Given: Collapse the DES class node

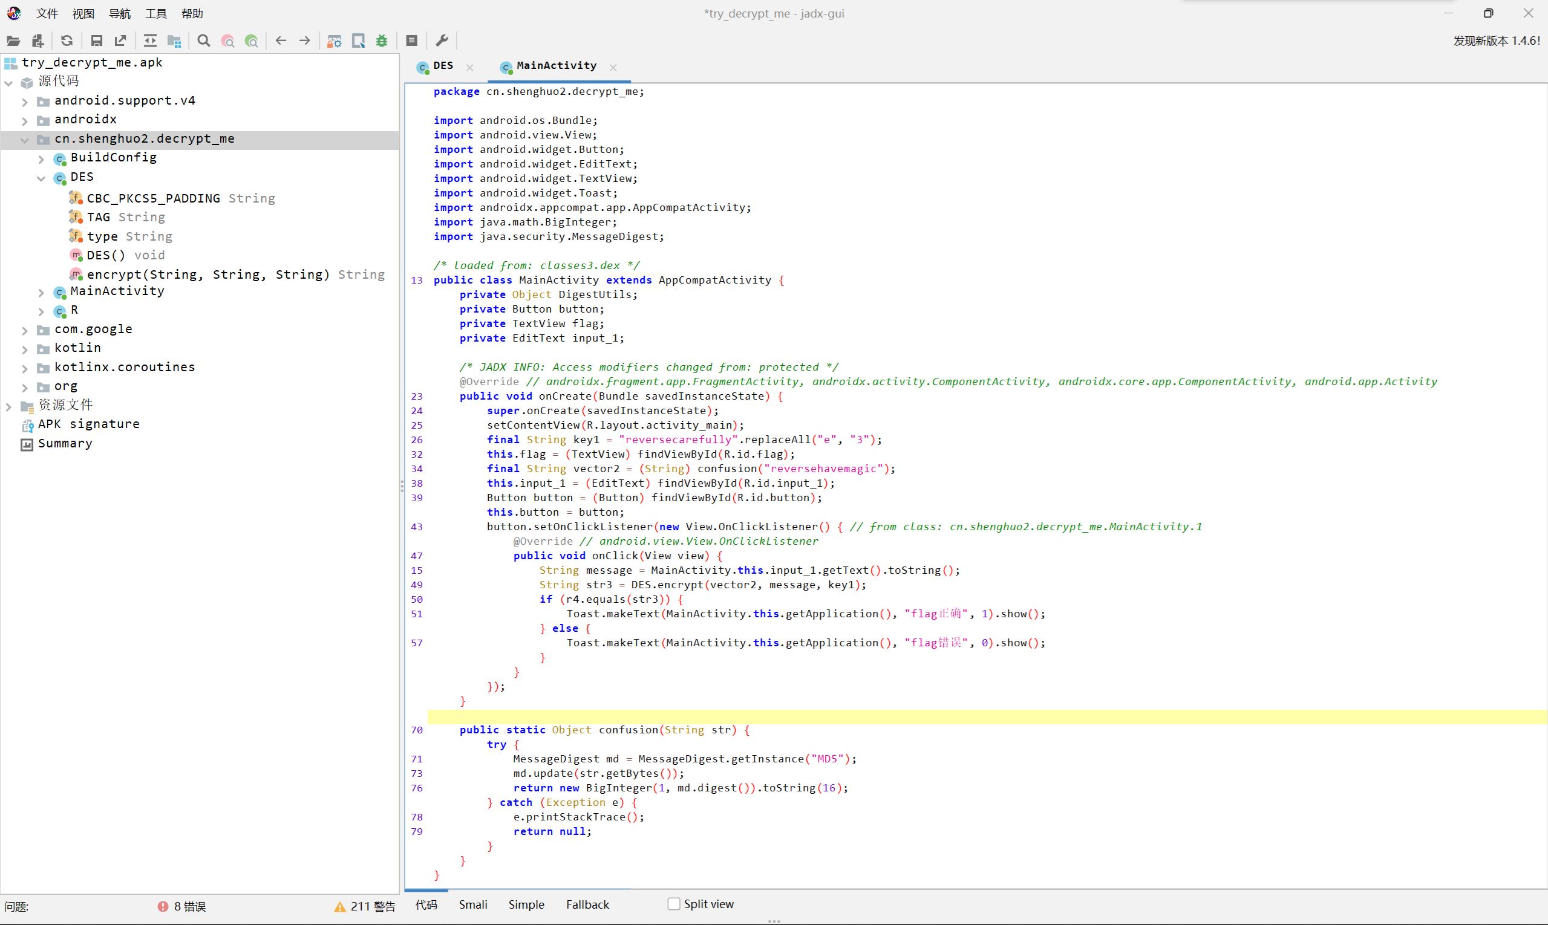Looking at the screenshot, I should coord(41,178).
